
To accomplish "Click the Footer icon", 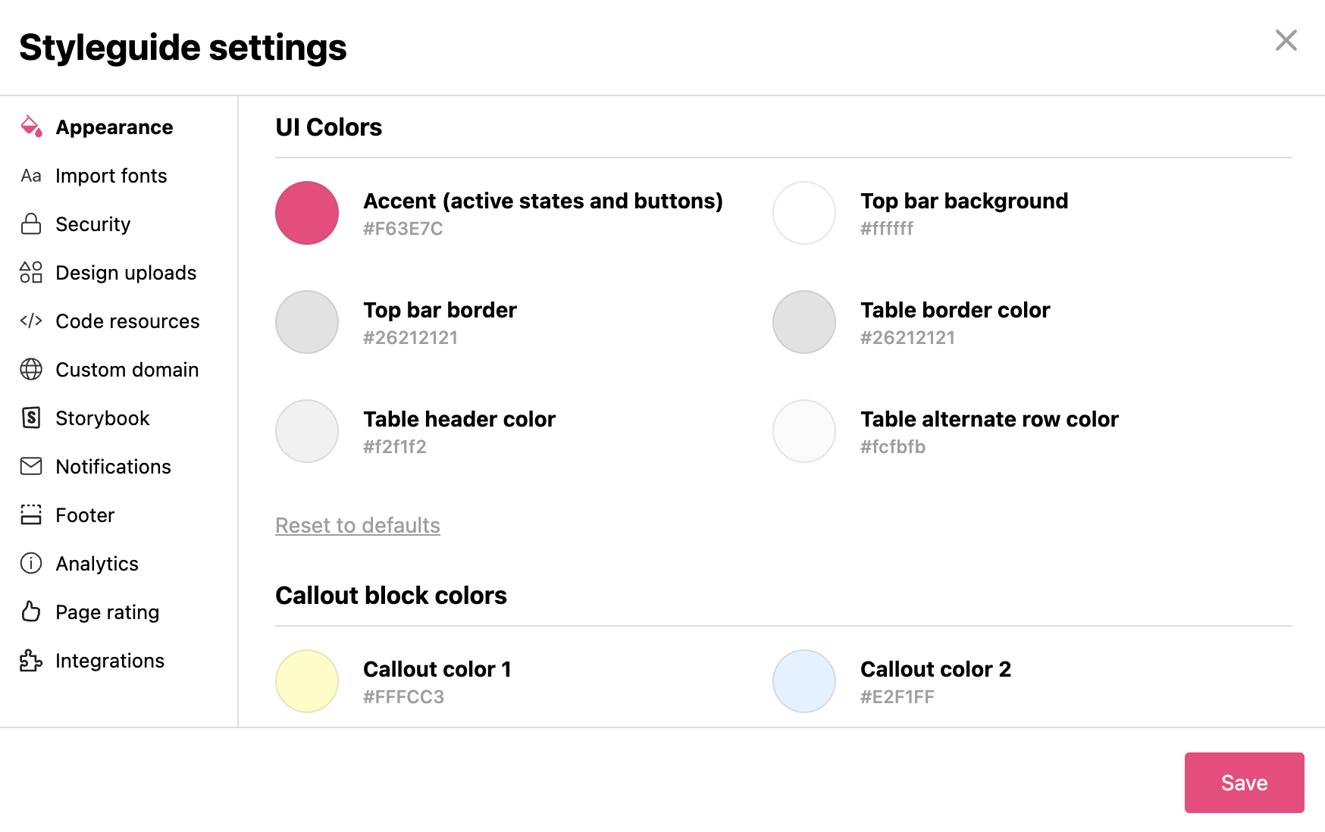I will 30,515.
